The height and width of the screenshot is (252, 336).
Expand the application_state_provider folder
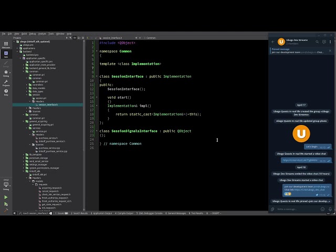pyautogui.click(x=24, y=65)
